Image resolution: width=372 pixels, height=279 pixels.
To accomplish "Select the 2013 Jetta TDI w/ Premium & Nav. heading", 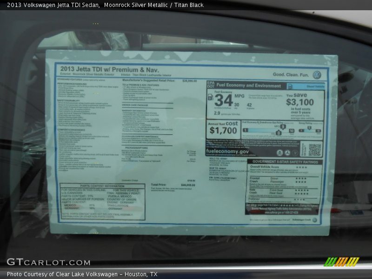I will [109, 69].
